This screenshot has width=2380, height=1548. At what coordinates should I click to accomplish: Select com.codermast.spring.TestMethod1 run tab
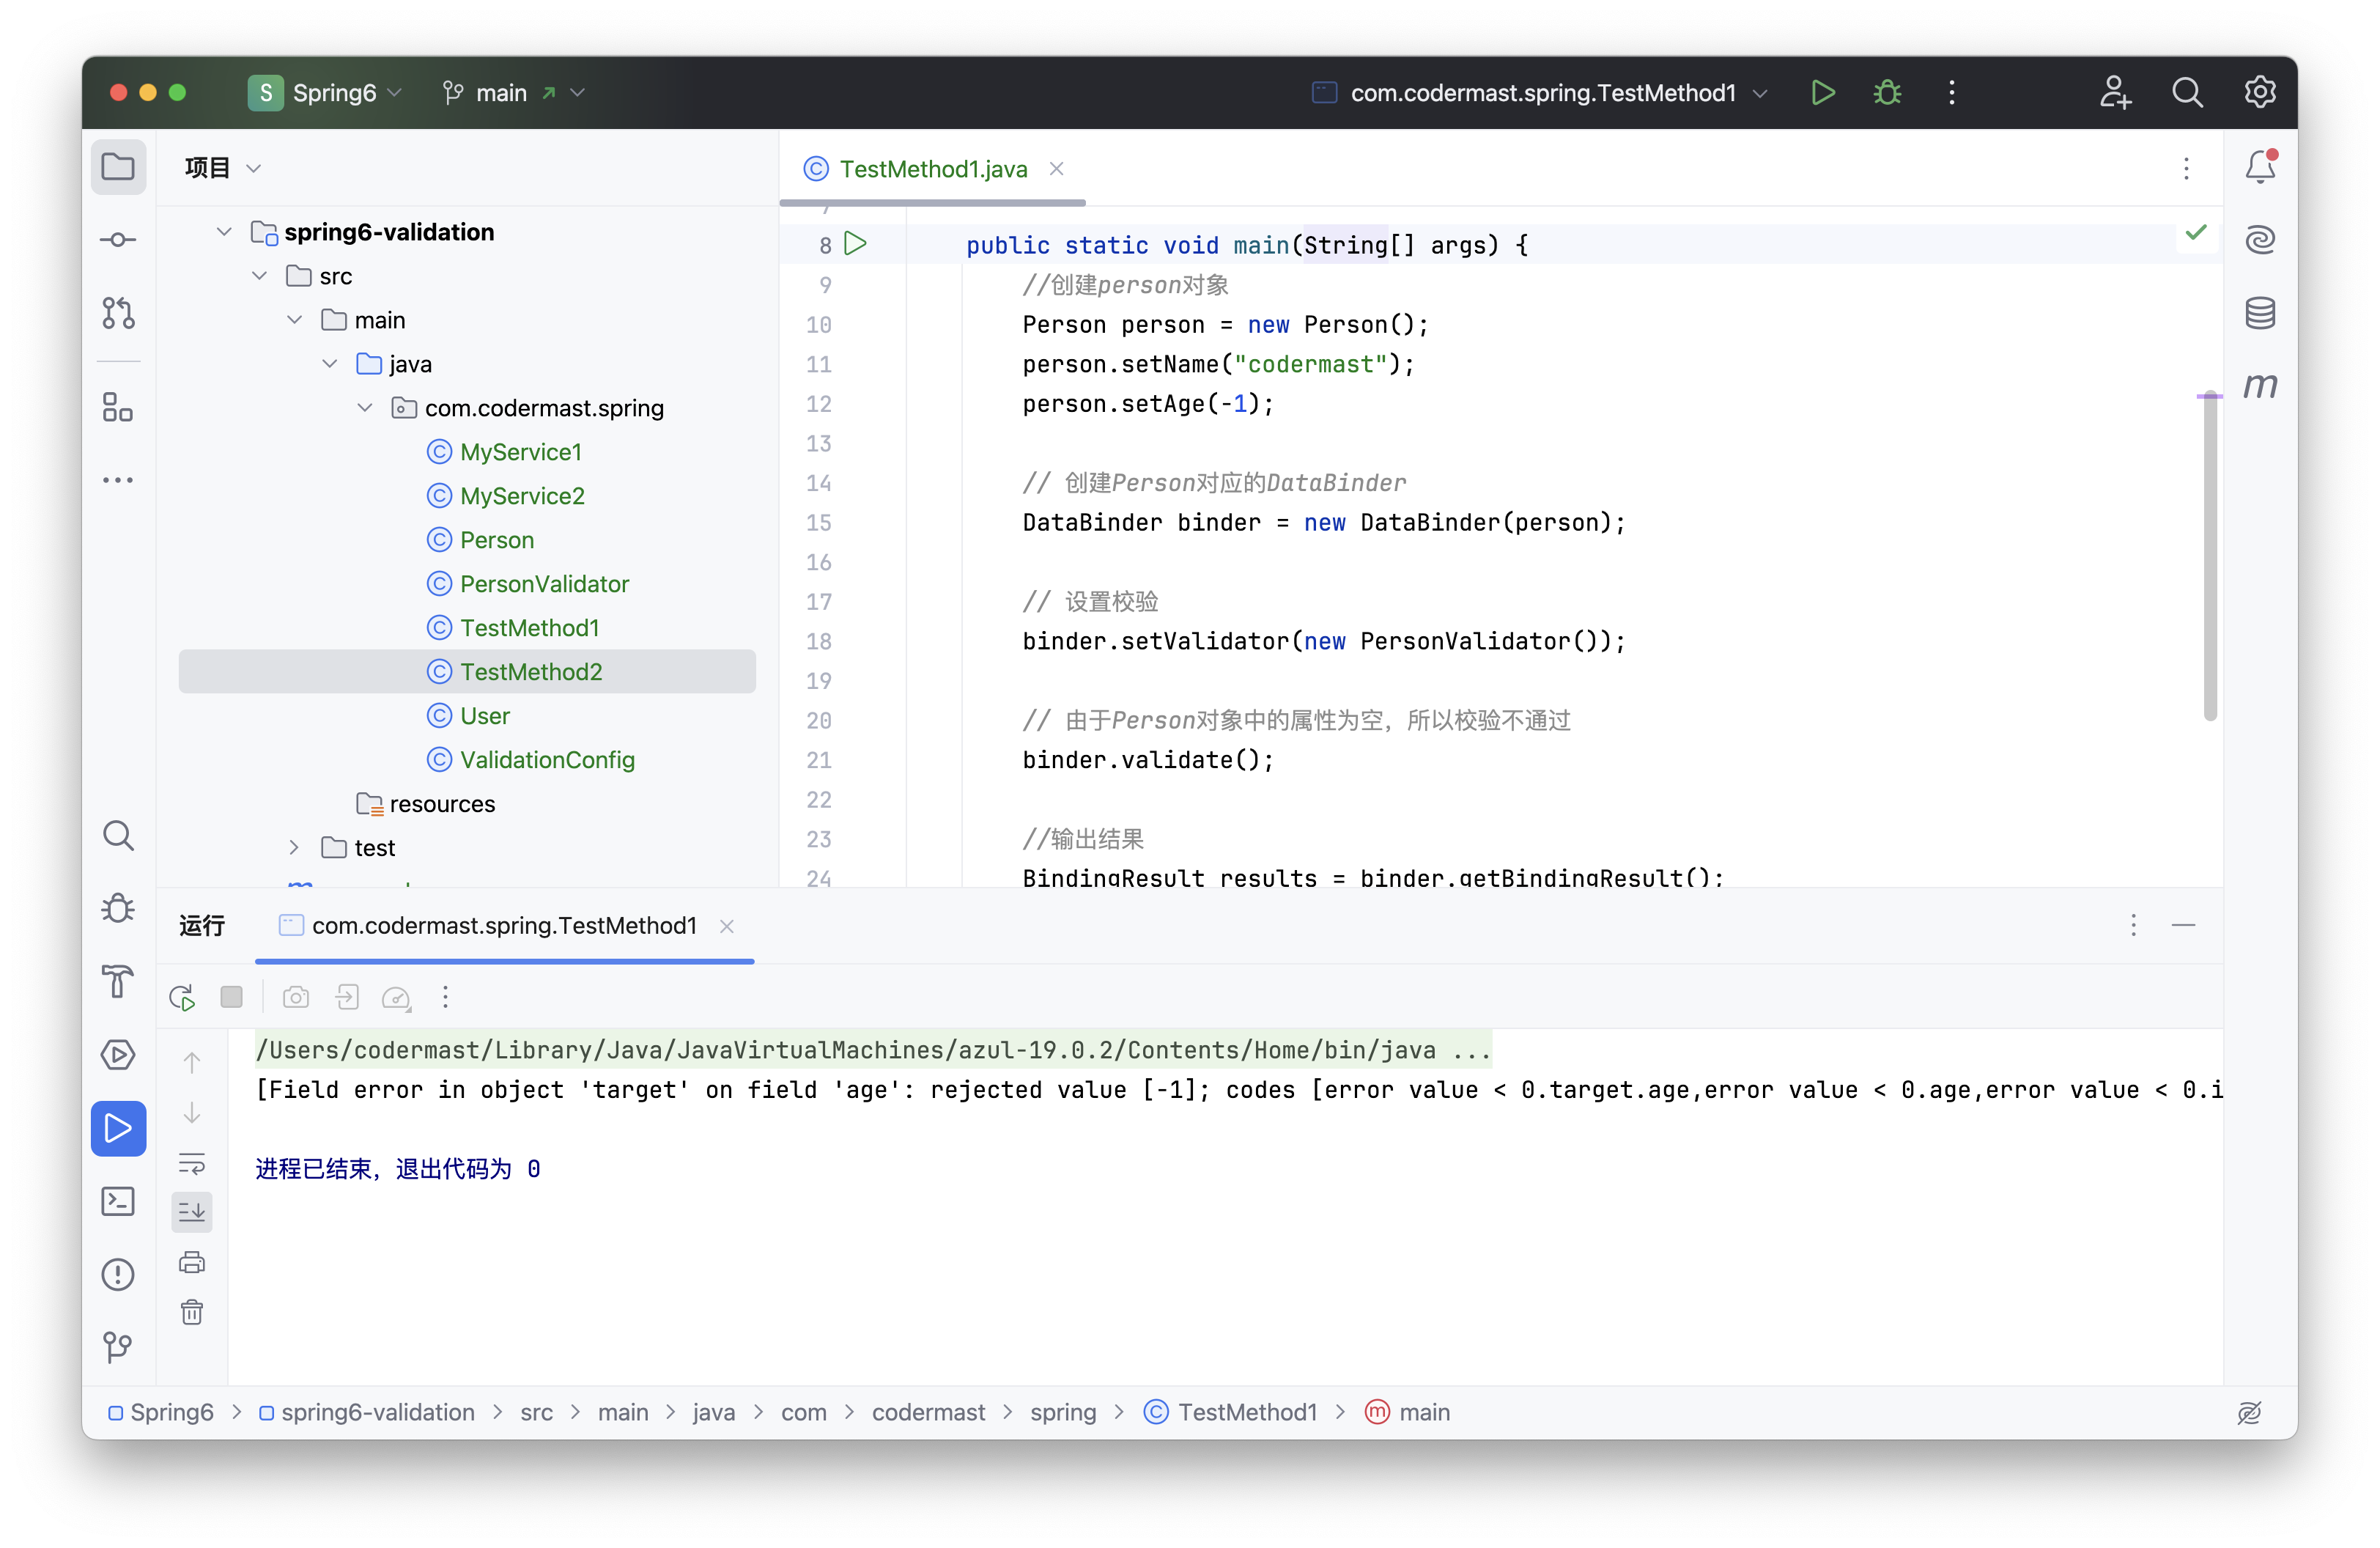[x=504, y=926]
